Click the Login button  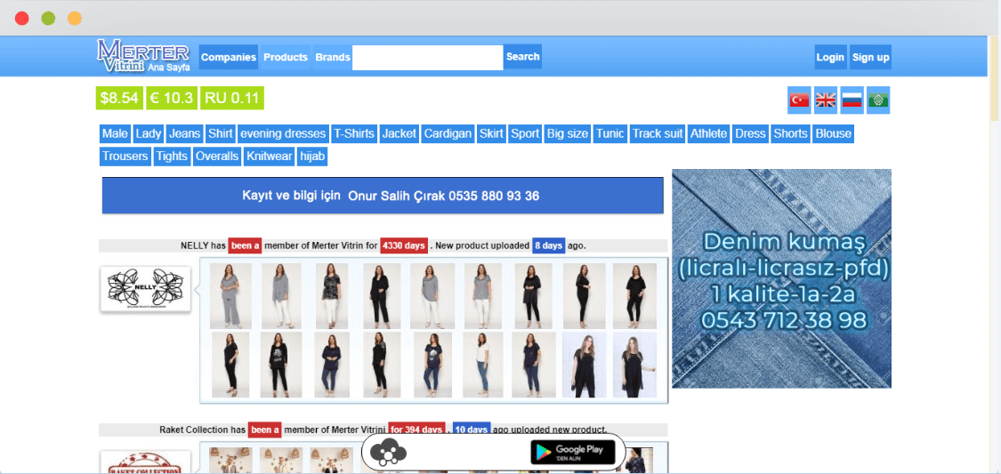tap(830, 57)
